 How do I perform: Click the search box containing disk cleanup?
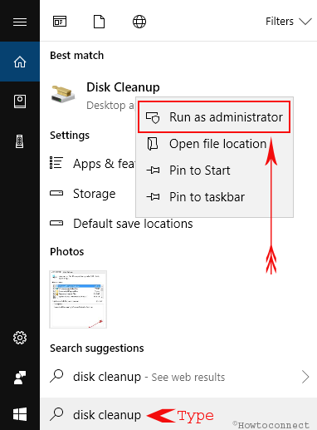tap(178, 415)
